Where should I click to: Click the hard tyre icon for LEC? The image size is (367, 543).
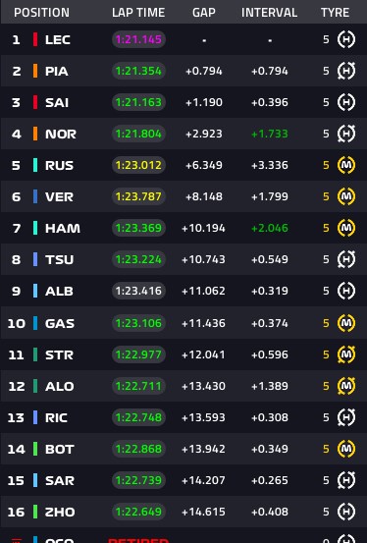click(346, 39)
